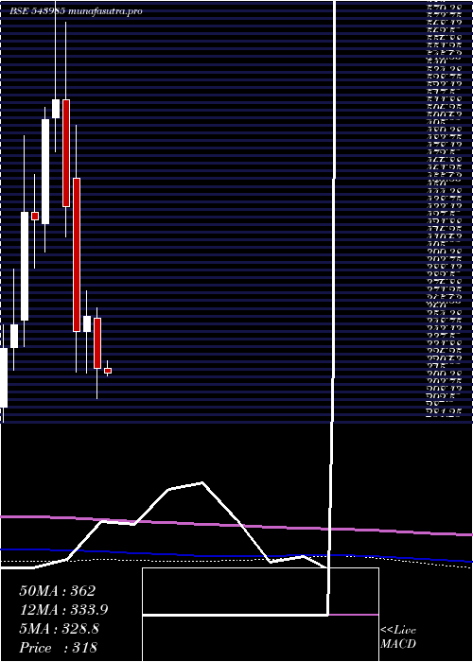Click the MACD histogram box outline
This screenshot has height=662, width=473.
pos(260,615)
